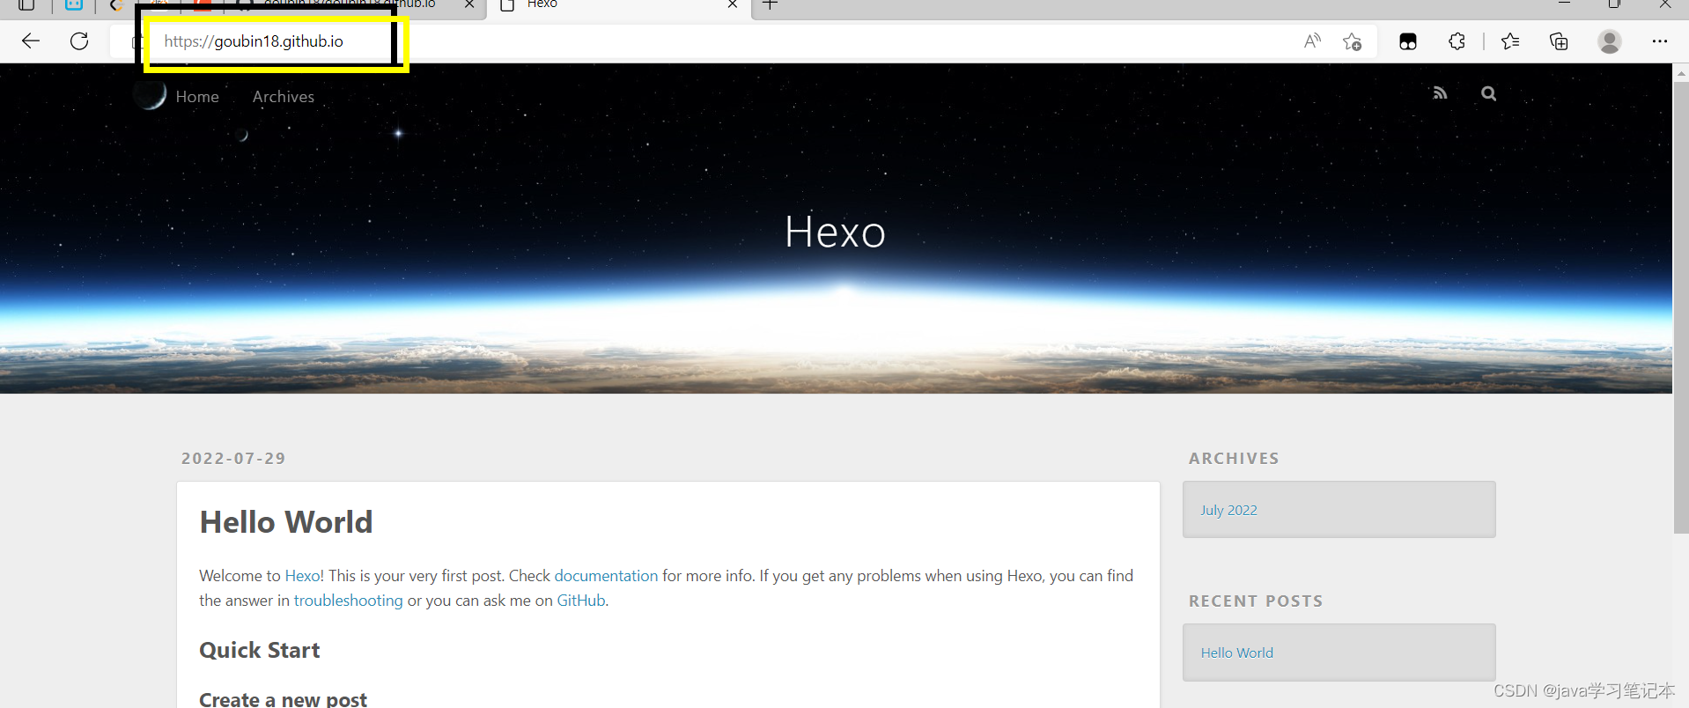Viewport: 1689px width, 708px height.
Task: Click the 2022-07-29 post date
Action: click(x=233, y=458)
